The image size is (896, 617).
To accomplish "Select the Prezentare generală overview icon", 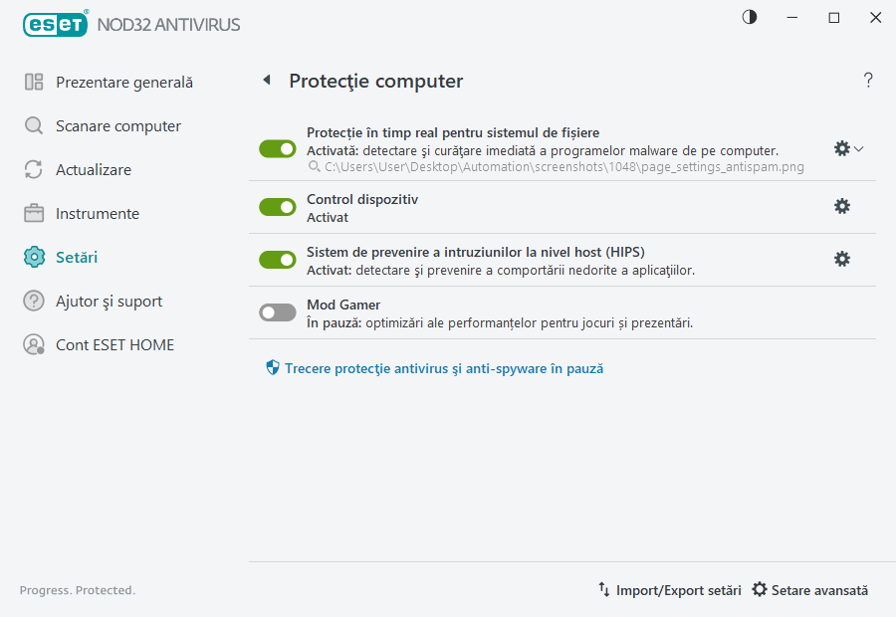I will (x=33, y=82).
